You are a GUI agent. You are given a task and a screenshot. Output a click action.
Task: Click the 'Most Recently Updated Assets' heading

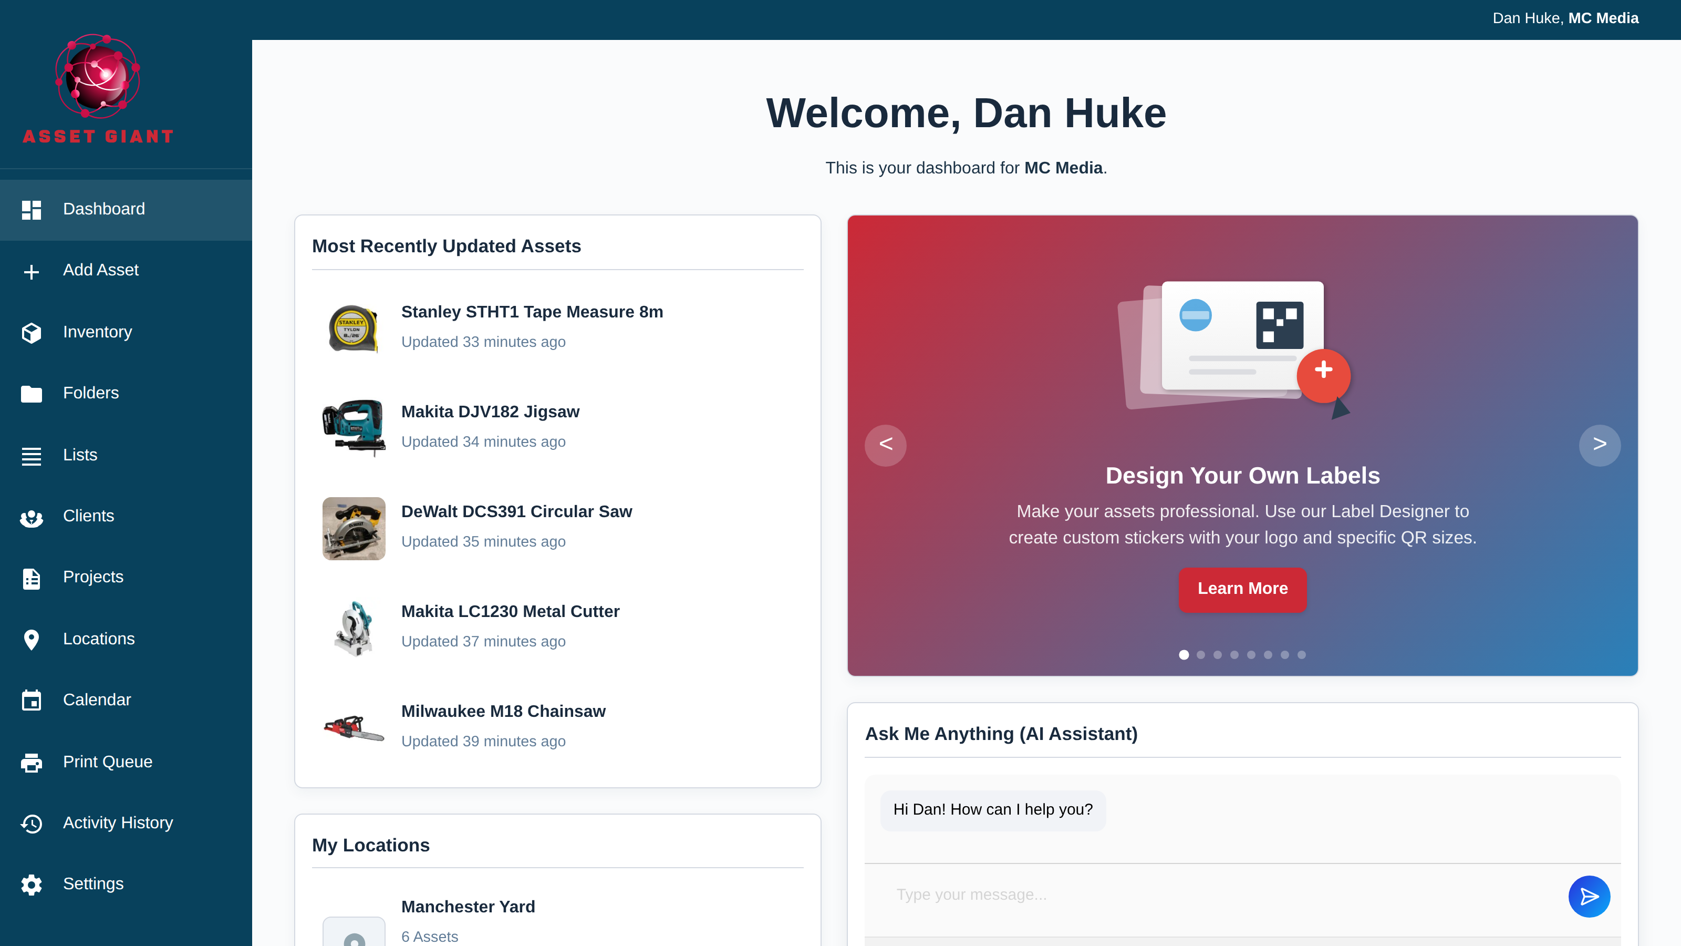pyautogui.click(x=447, y=246)
